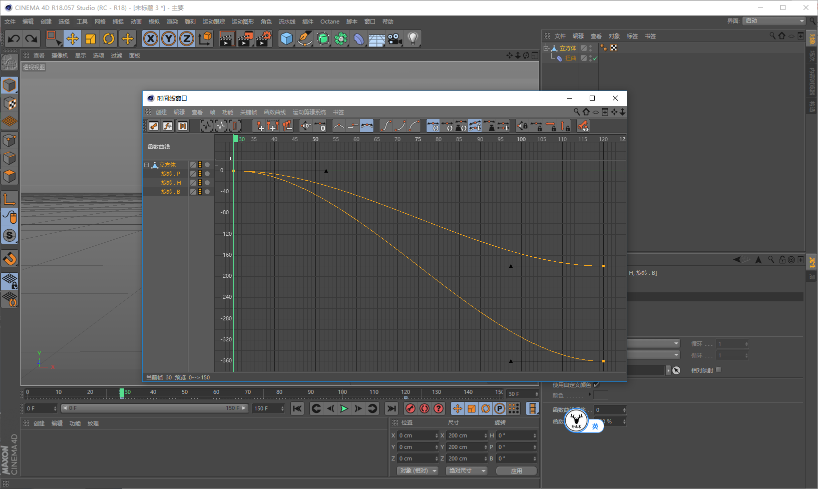This screenshot has width=818, height=489.
Task: Open Octane main menu
Action: point(330,22)
